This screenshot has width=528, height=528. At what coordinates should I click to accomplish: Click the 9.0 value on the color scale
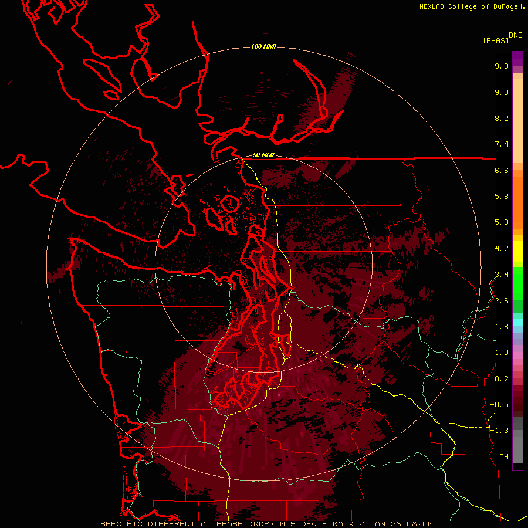[502, 93]
